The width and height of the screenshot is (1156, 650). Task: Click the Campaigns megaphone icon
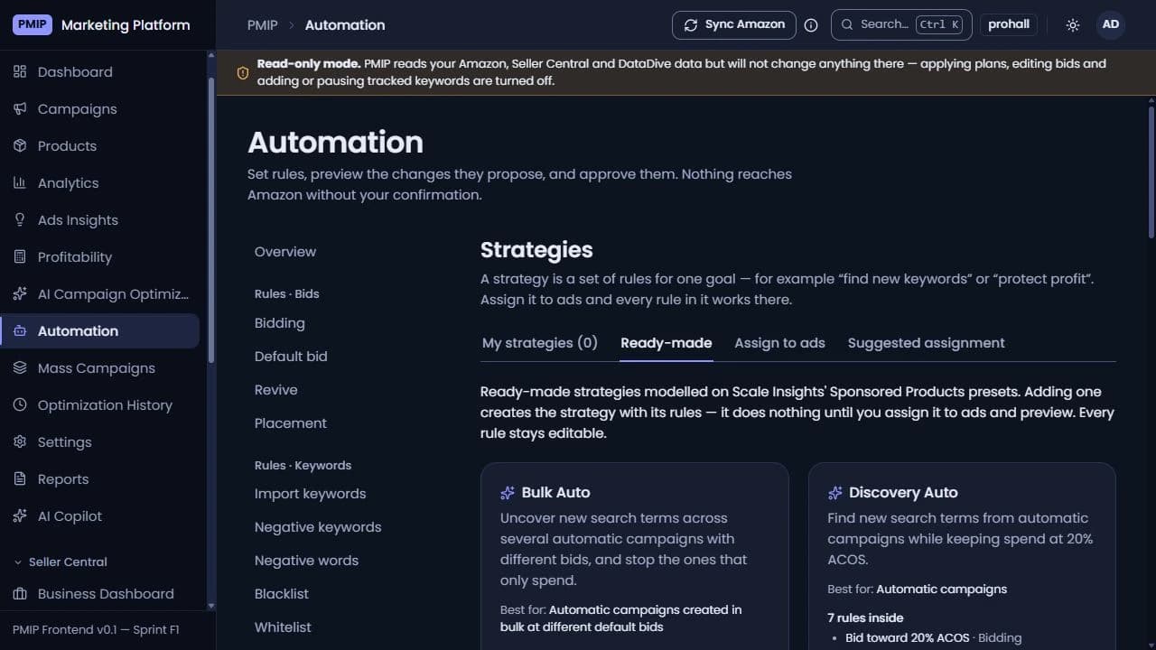point(20,108)
